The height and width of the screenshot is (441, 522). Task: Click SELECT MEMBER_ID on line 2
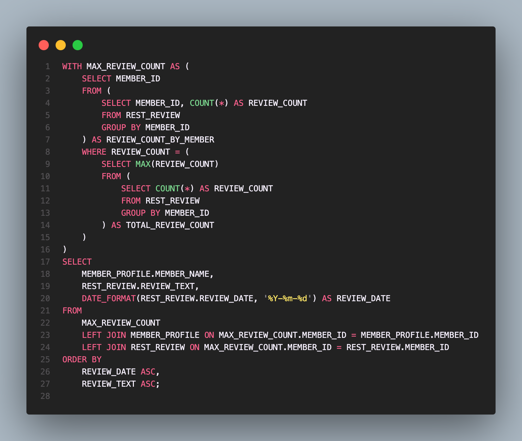click(121, 79)
